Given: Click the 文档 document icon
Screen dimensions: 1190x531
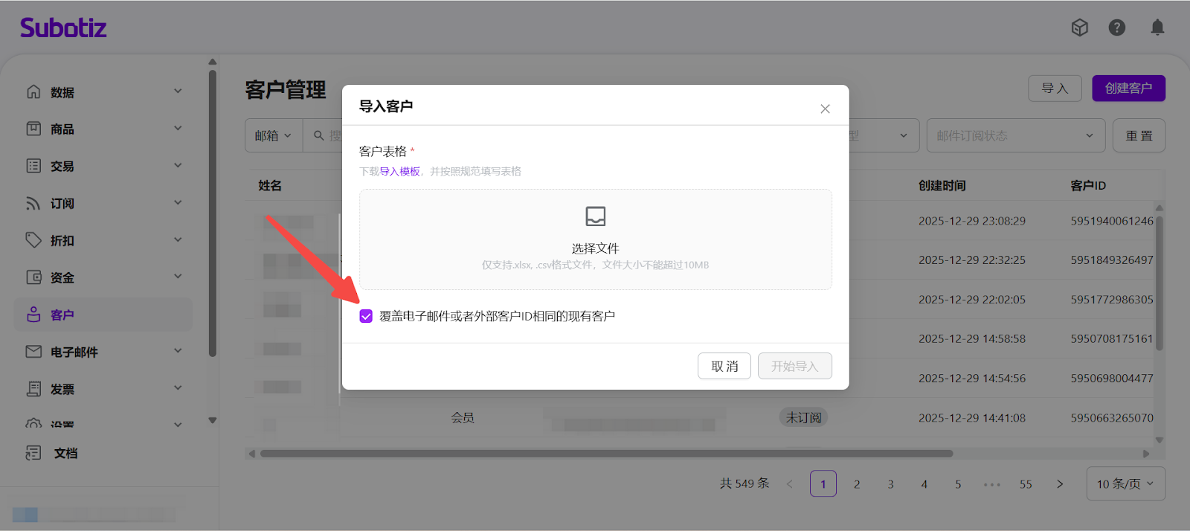Looking at the screenshot, I should coord(33,453).
